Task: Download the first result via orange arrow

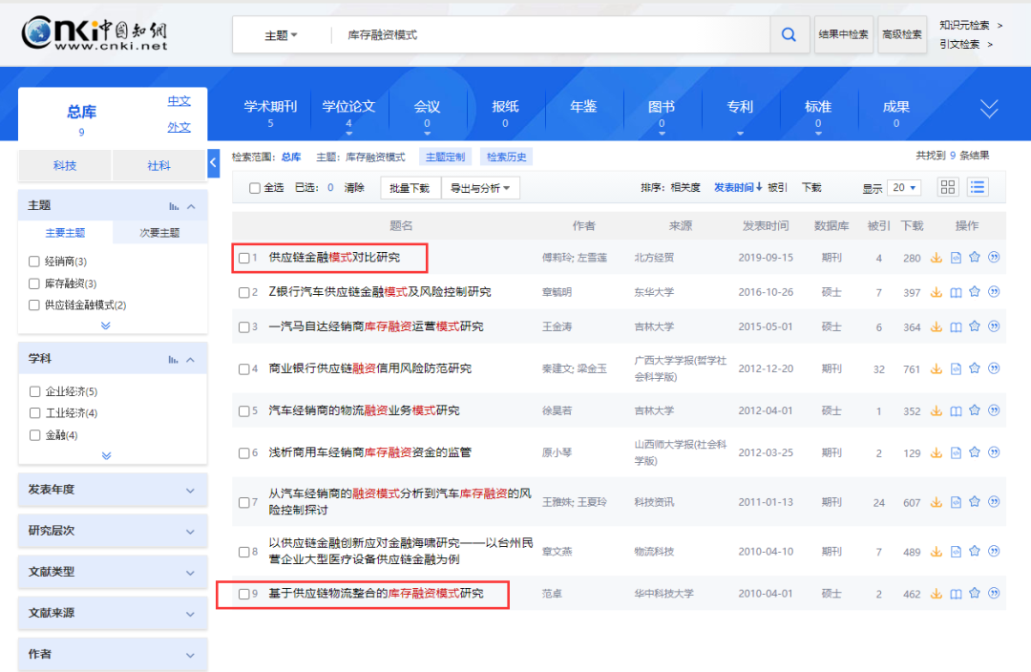Action: (936, 258)
